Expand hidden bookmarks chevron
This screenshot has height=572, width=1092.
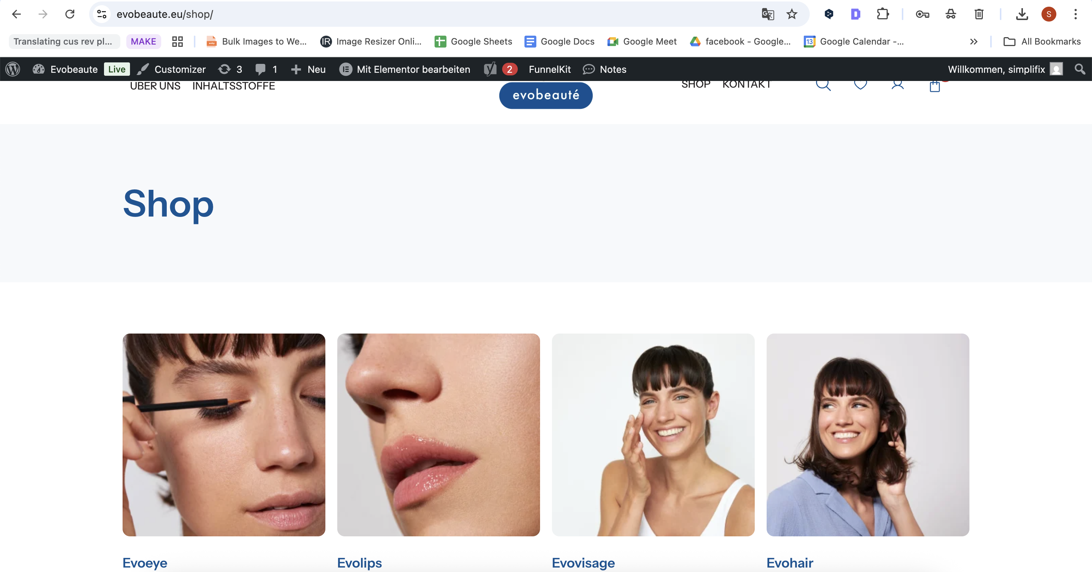(x=974, y=41)
